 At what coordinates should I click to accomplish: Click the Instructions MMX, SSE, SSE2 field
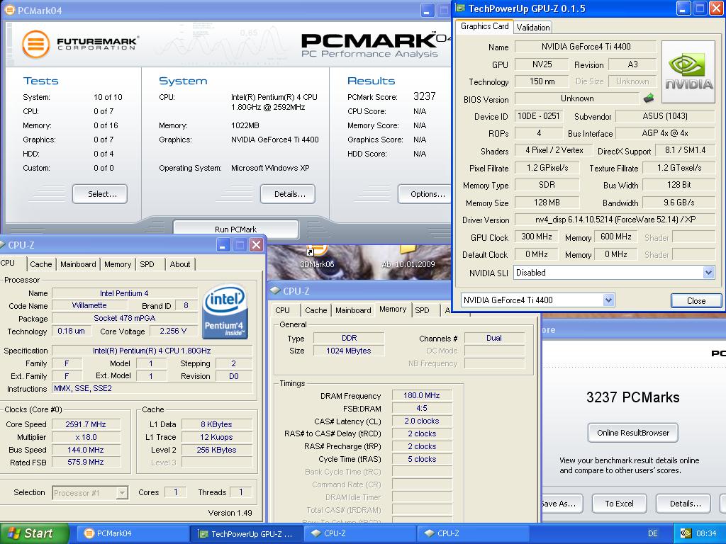(x=152, y=389)
